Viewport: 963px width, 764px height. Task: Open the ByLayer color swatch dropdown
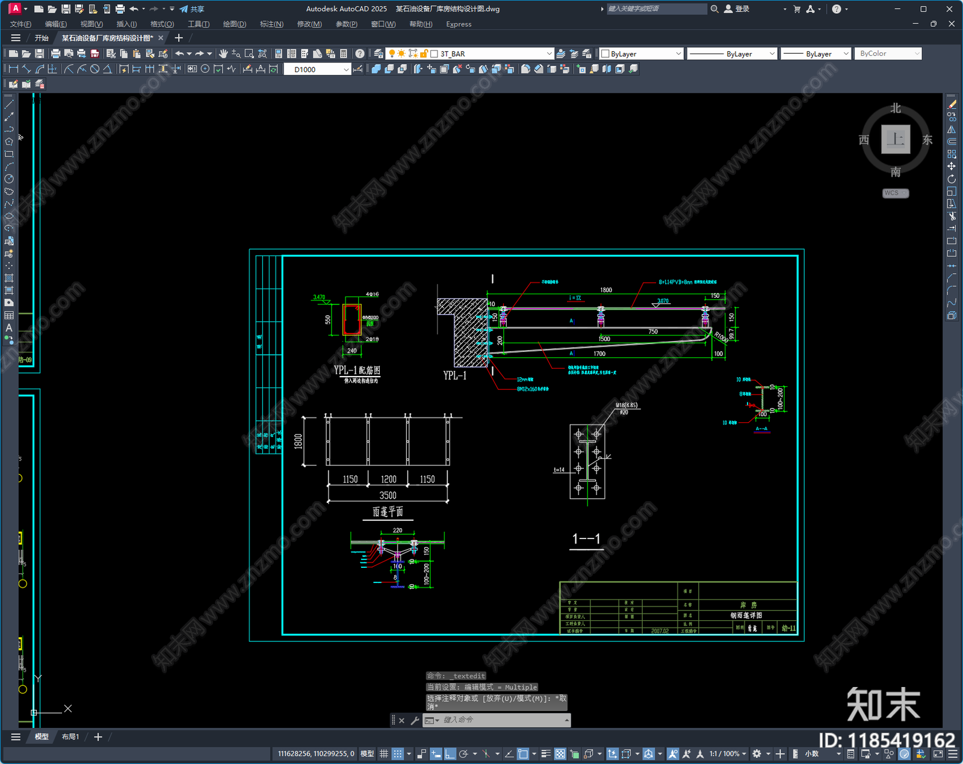pyautogui.click(x=641, y=54)
